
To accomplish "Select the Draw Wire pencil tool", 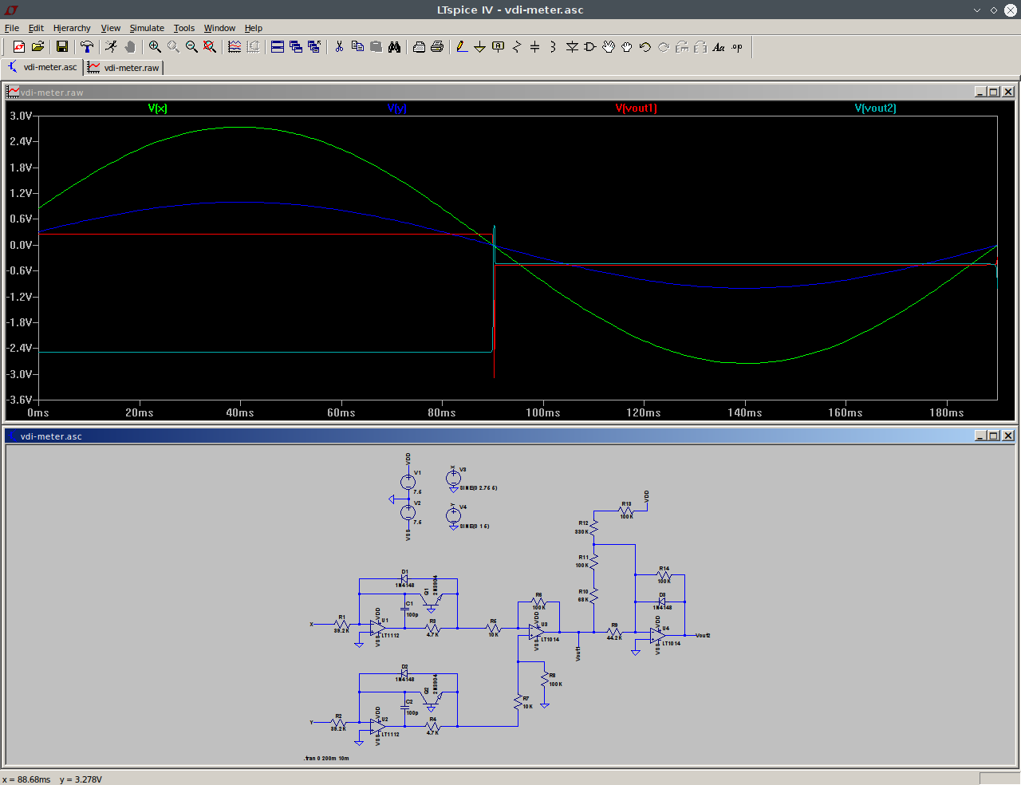I will pyautogui.click(x=462, y=47).
